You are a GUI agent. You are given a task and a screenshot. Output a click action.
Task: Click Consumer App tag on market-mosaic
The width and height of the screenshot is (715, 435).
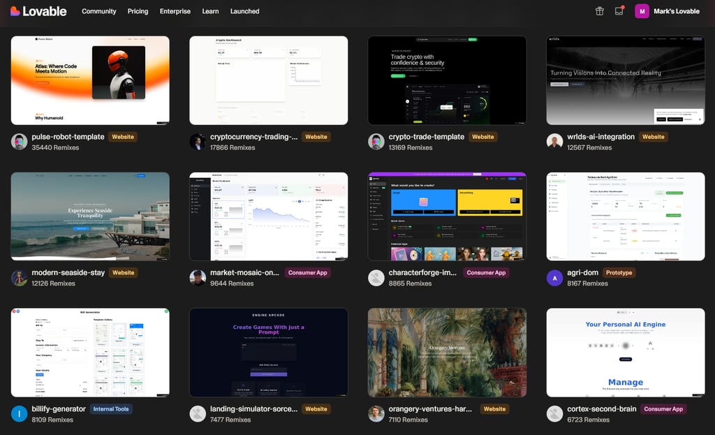(307, 272)
